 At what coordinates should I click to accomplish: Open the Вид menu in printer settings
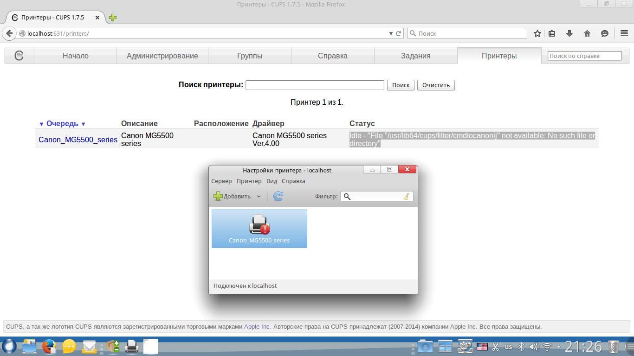point(272,181)
